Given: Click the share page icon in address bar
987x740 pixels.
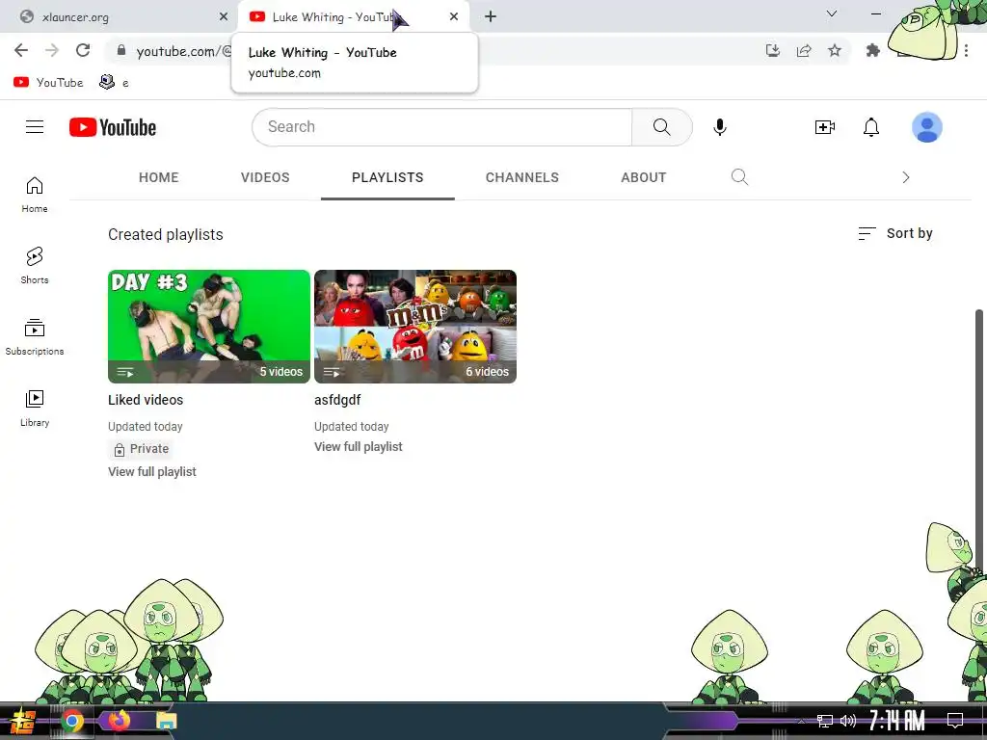Looking at the screenshot, I should [804, 50].
